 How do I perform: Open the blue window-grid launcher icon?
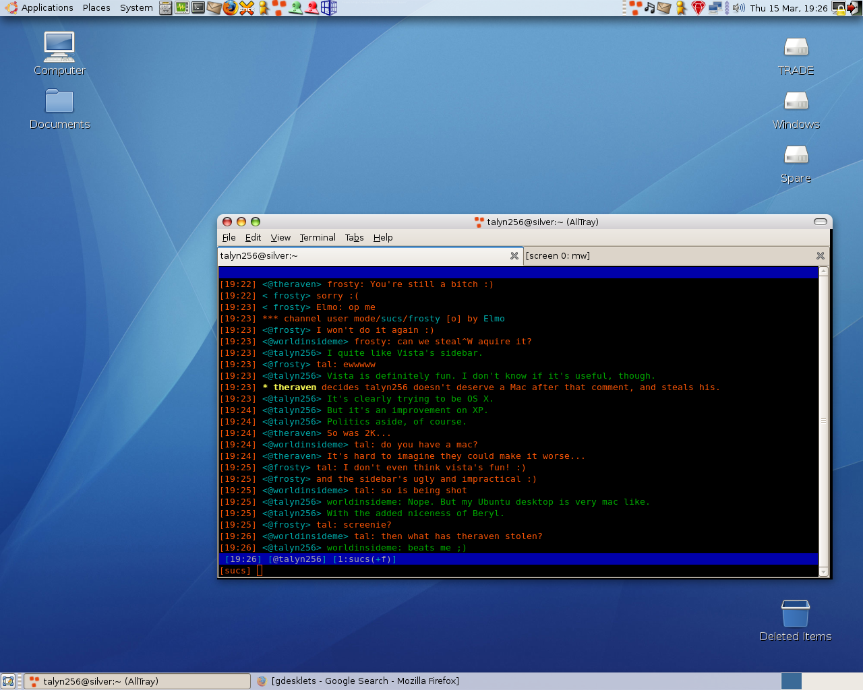(x=328, y=8)
